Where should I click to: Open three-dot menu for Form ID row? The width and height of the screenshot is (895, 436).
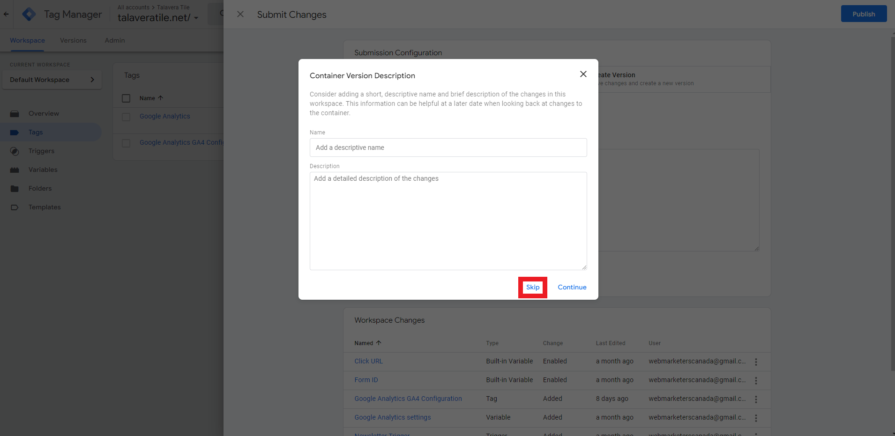click(x=755, y=380)
